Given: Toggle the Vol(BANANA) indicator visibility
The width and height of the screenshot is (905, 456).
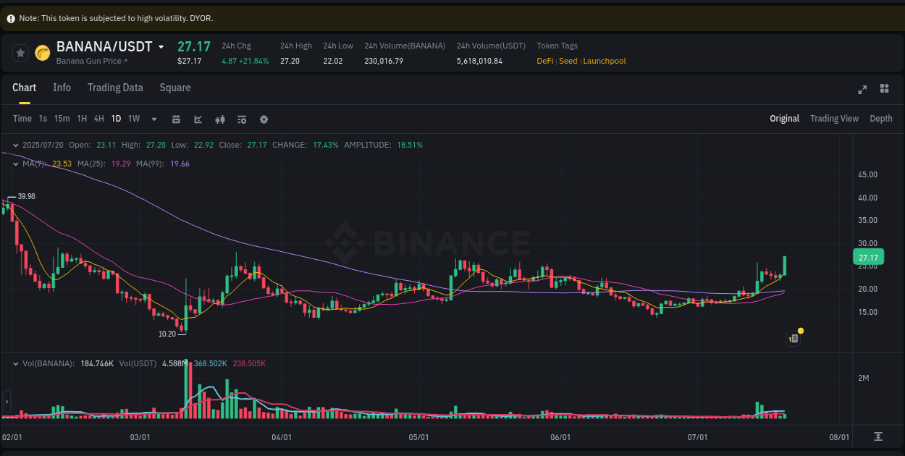Looking at the screenshot, I should tap(15, 363).
